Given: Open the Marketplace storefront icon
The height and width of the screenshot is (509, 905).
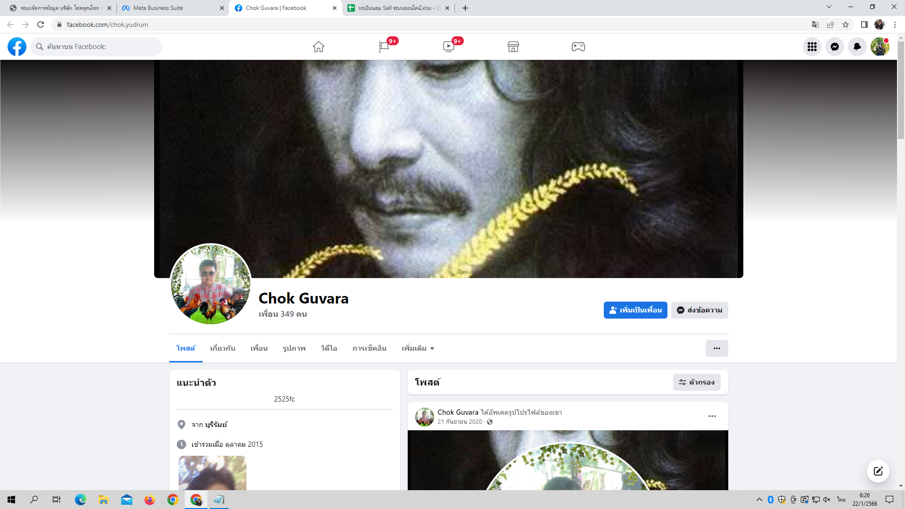Looking at the screenshot, I should 513,47.
